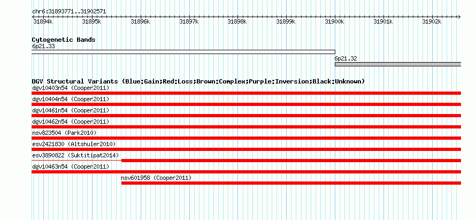
Task: Click the 31902k ruler label
Action: [432, 21]
